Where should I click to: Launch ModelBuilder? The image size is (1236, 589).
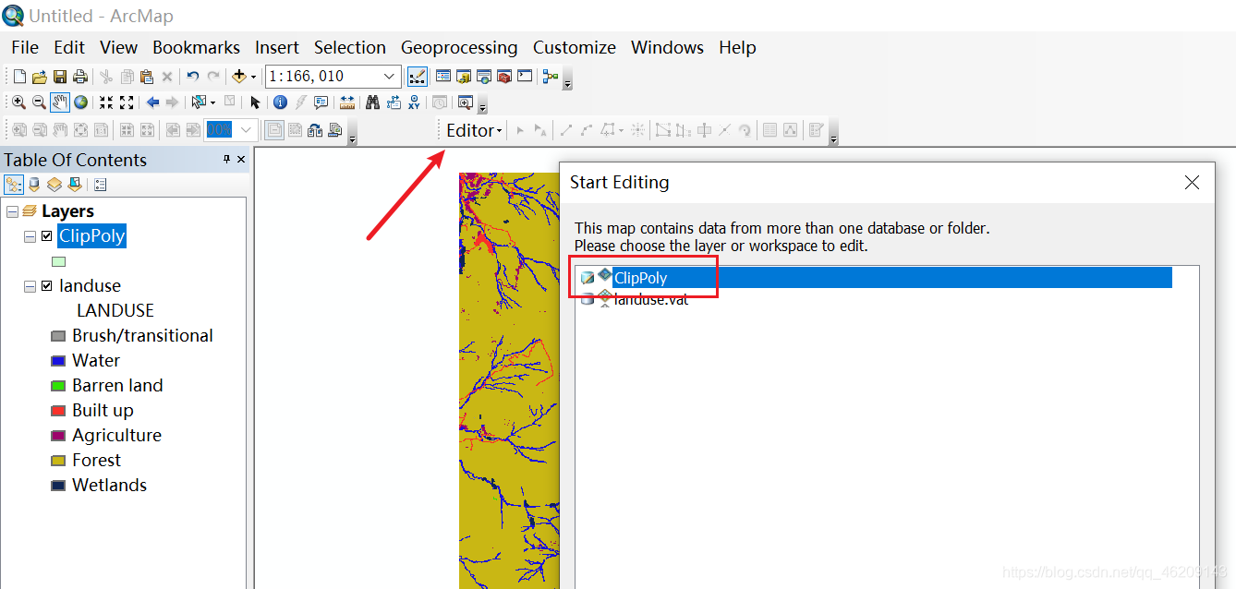tap(551, 77)
